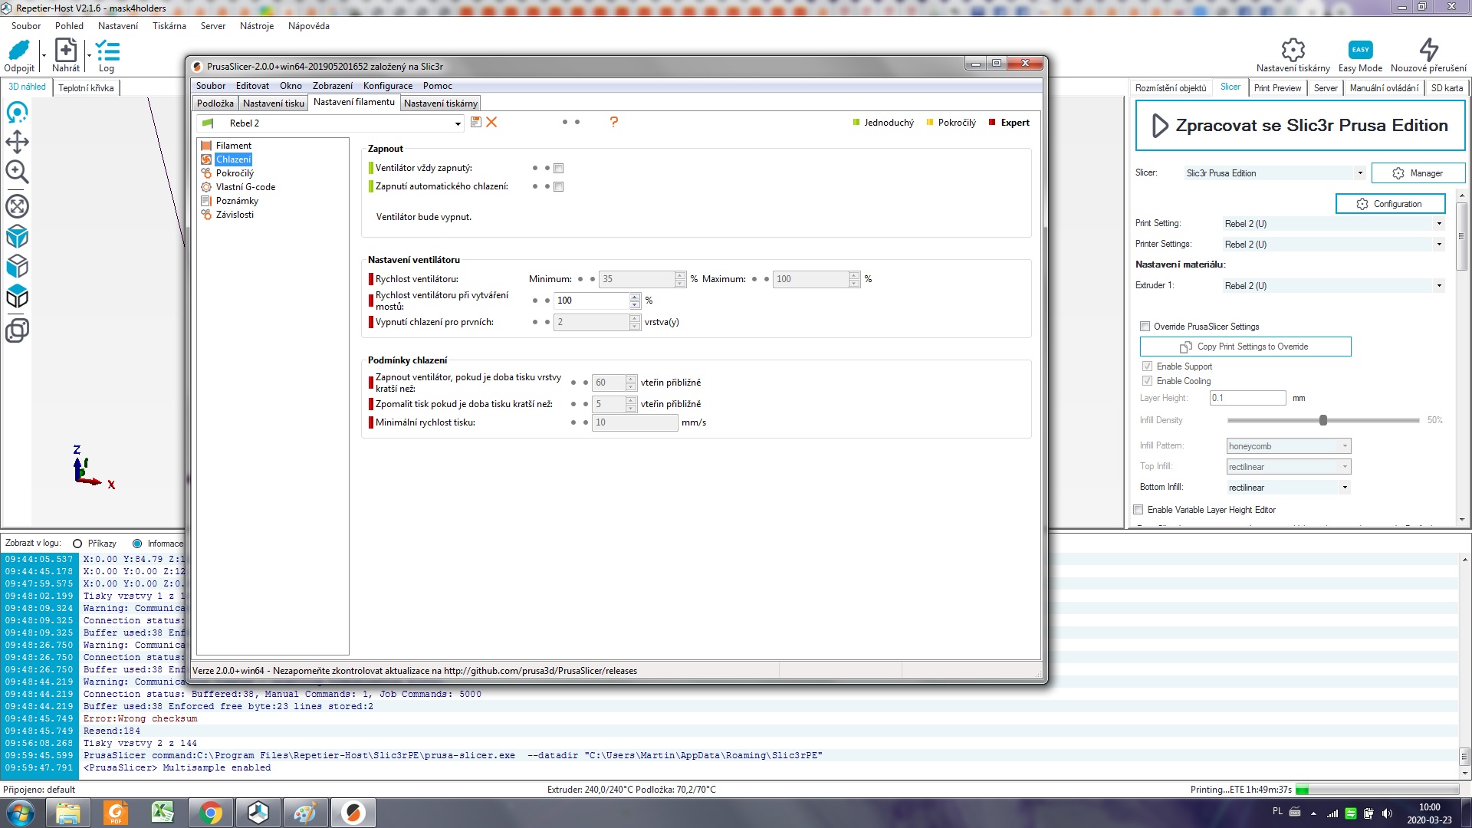1472x828 pixels.
Task: Open the Konfigurace menu
Action: click(x=387, y=86)
